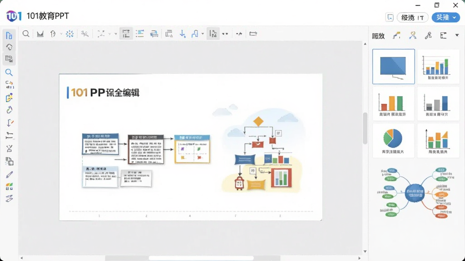Click the scissors-link icon in right panel header
This screenshot has height=261, width=465.
point(428,36)
